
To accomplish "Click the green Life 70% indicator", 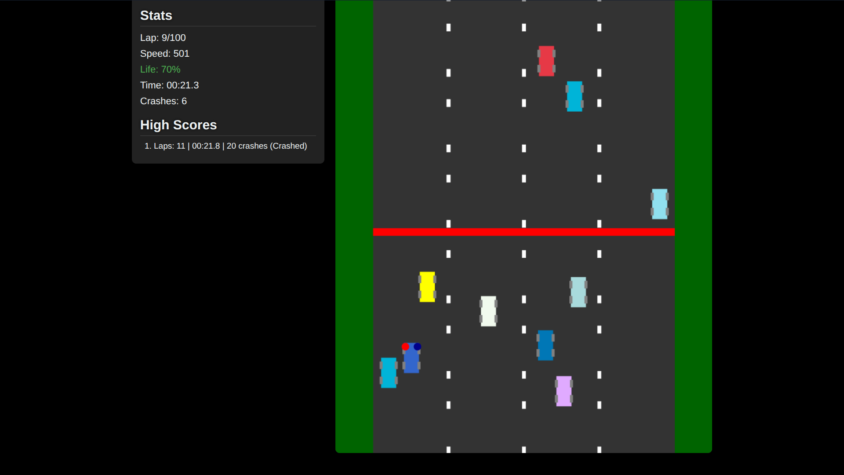I will tap(160, 69).
